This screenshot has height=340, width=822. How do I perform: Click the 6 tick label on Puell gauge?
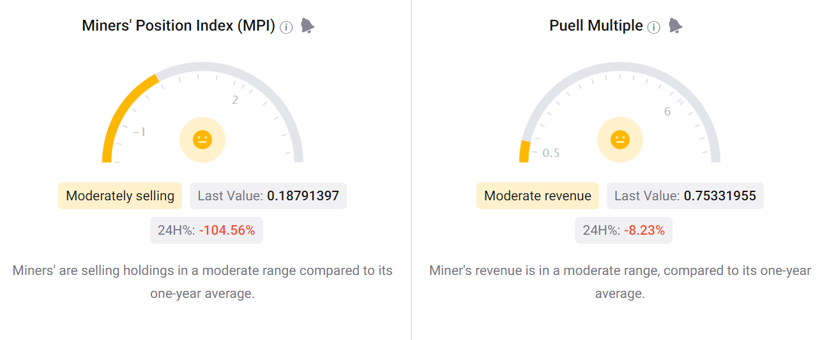(667, 112)
